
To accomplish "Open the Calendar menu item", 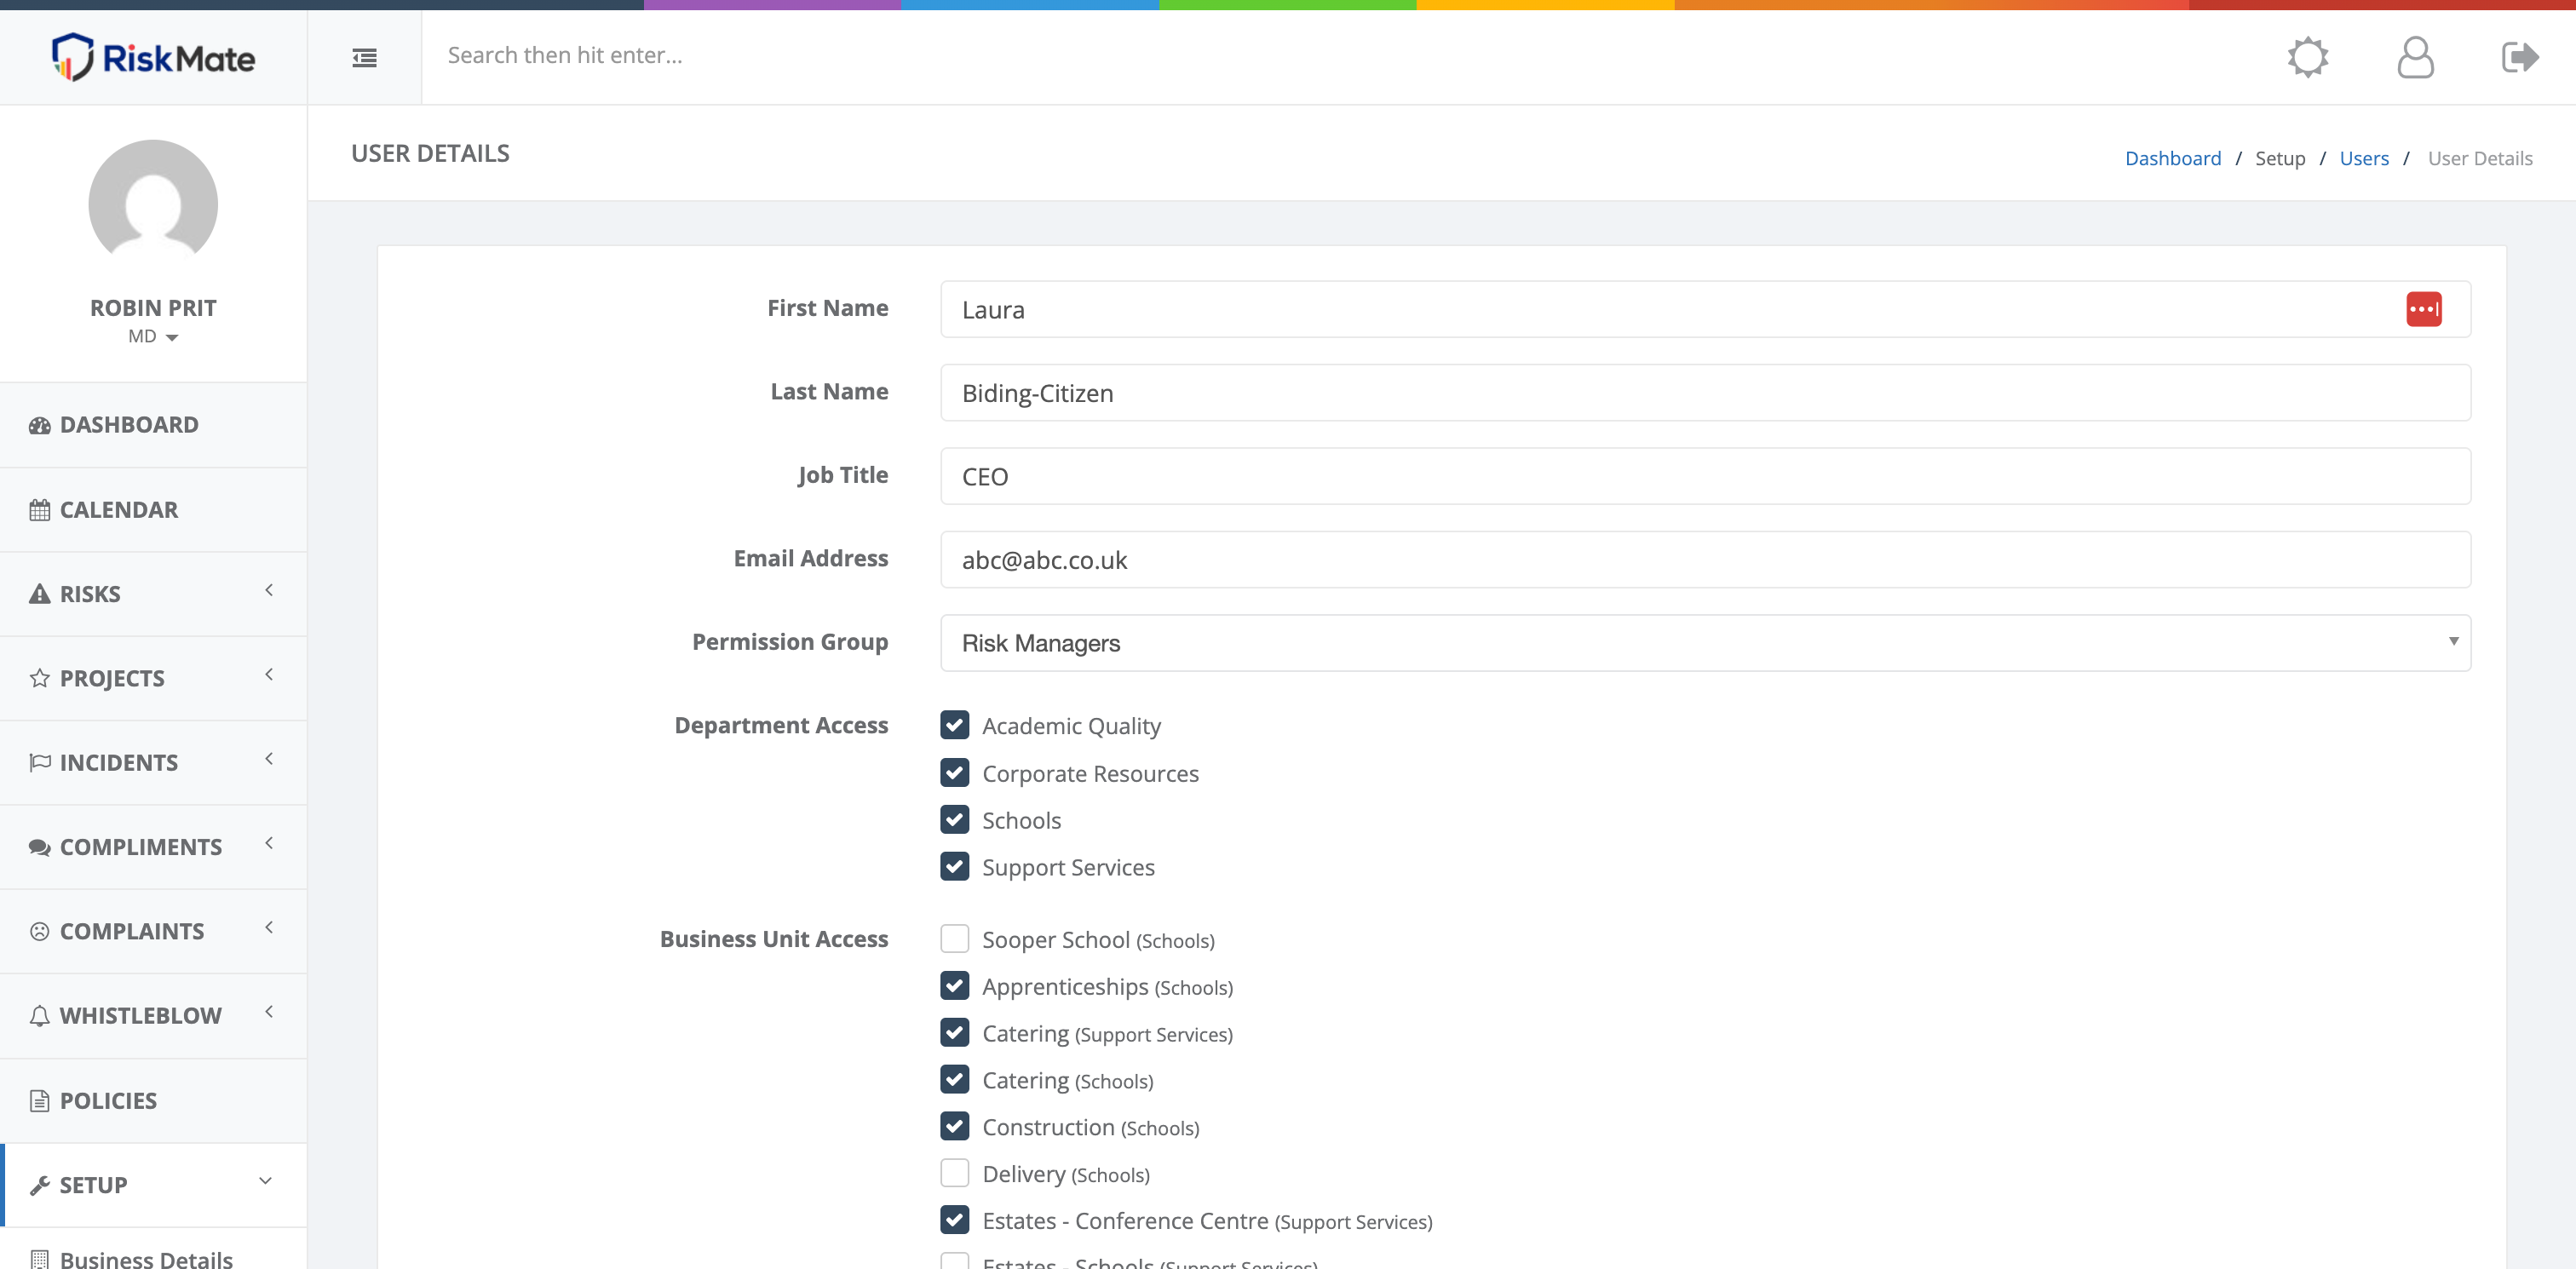I will (x=153, y=510).
